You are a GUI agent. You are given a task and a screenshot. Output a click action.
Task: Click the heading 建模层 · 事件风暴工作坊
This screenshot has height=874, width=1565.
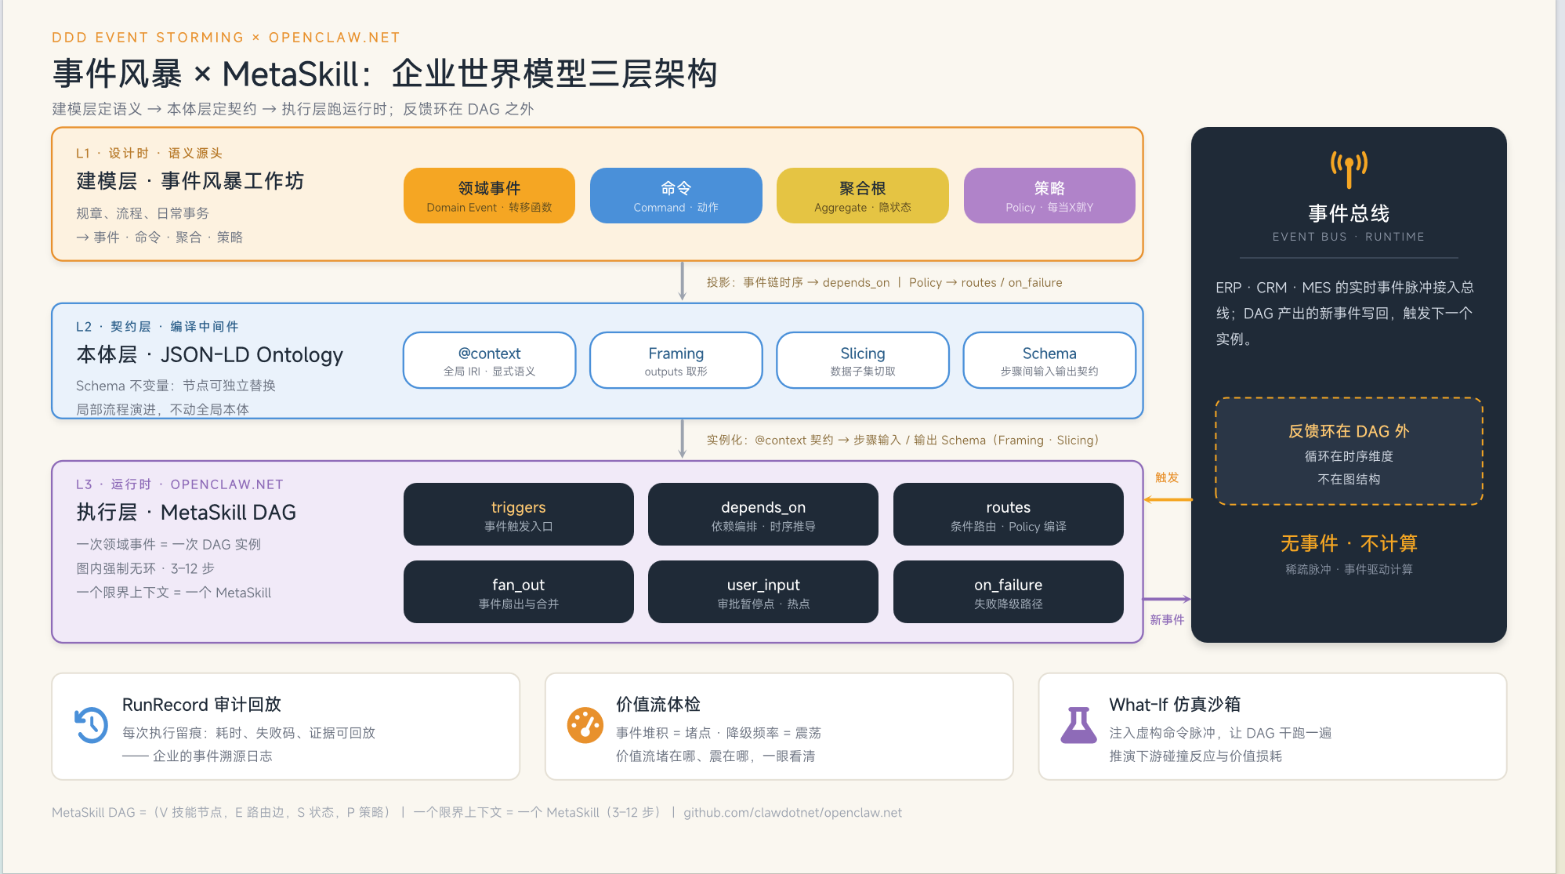(x=190, y=181)
